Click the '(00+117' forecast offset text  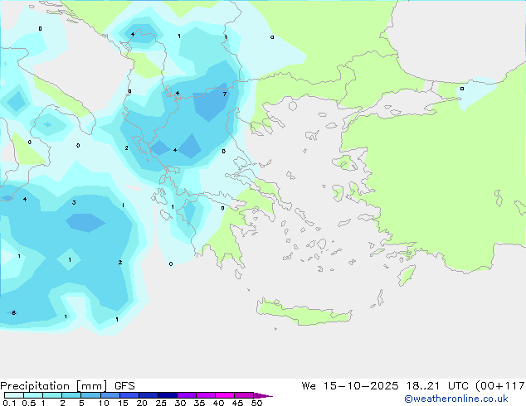pyautogui.click(x=500, y=386)
